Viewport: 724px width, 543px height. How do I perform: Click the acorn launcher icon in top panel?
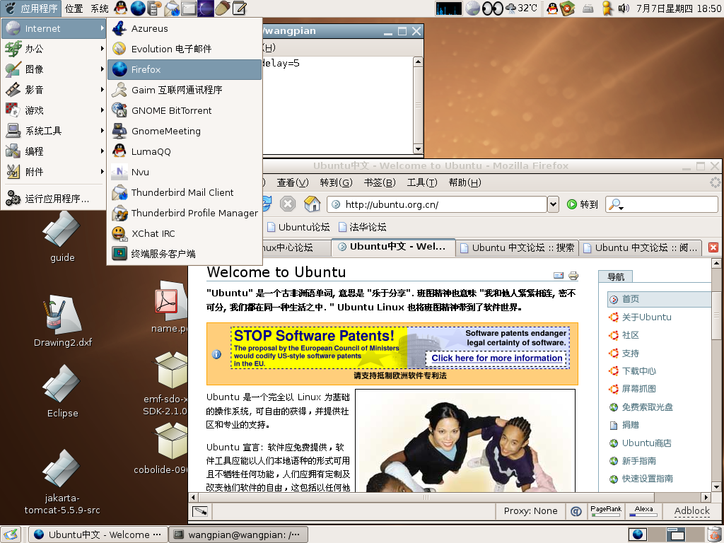pos(223,8)
